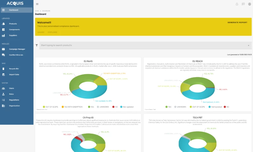Expand the product search dropdown arrow

pos(249,45)
